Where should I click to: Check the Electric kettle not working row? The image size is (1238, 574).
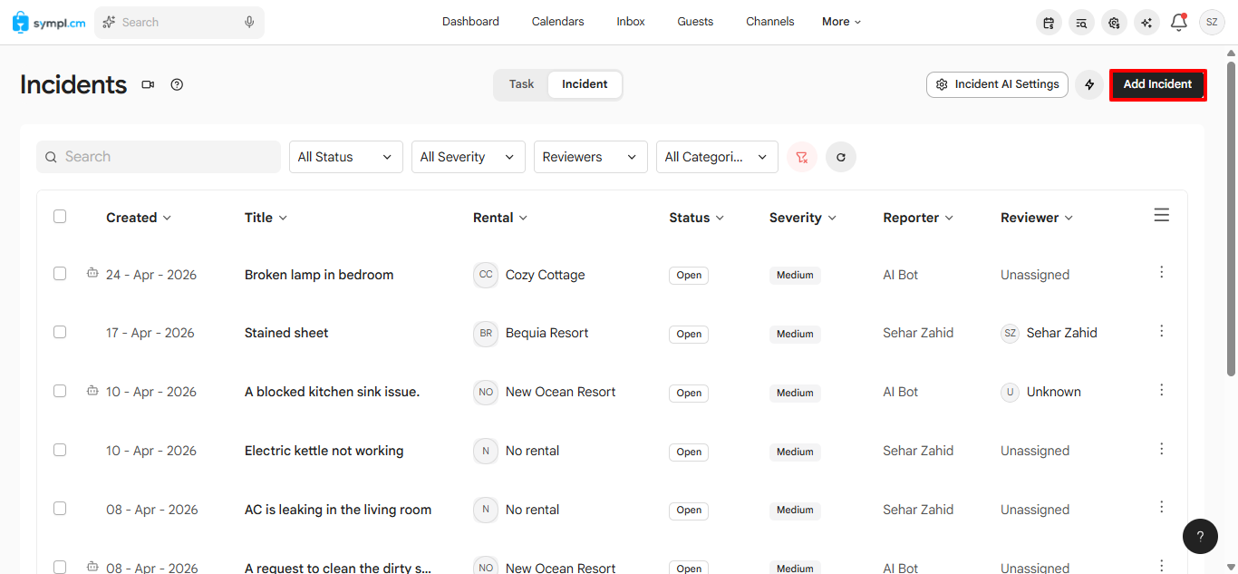pyautogui.click(x=60, y=450)
